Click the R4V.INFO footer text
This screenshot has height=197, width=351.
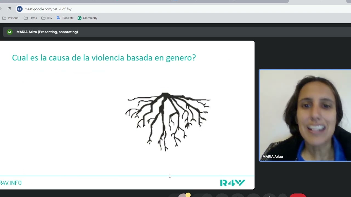pos(11,183)
